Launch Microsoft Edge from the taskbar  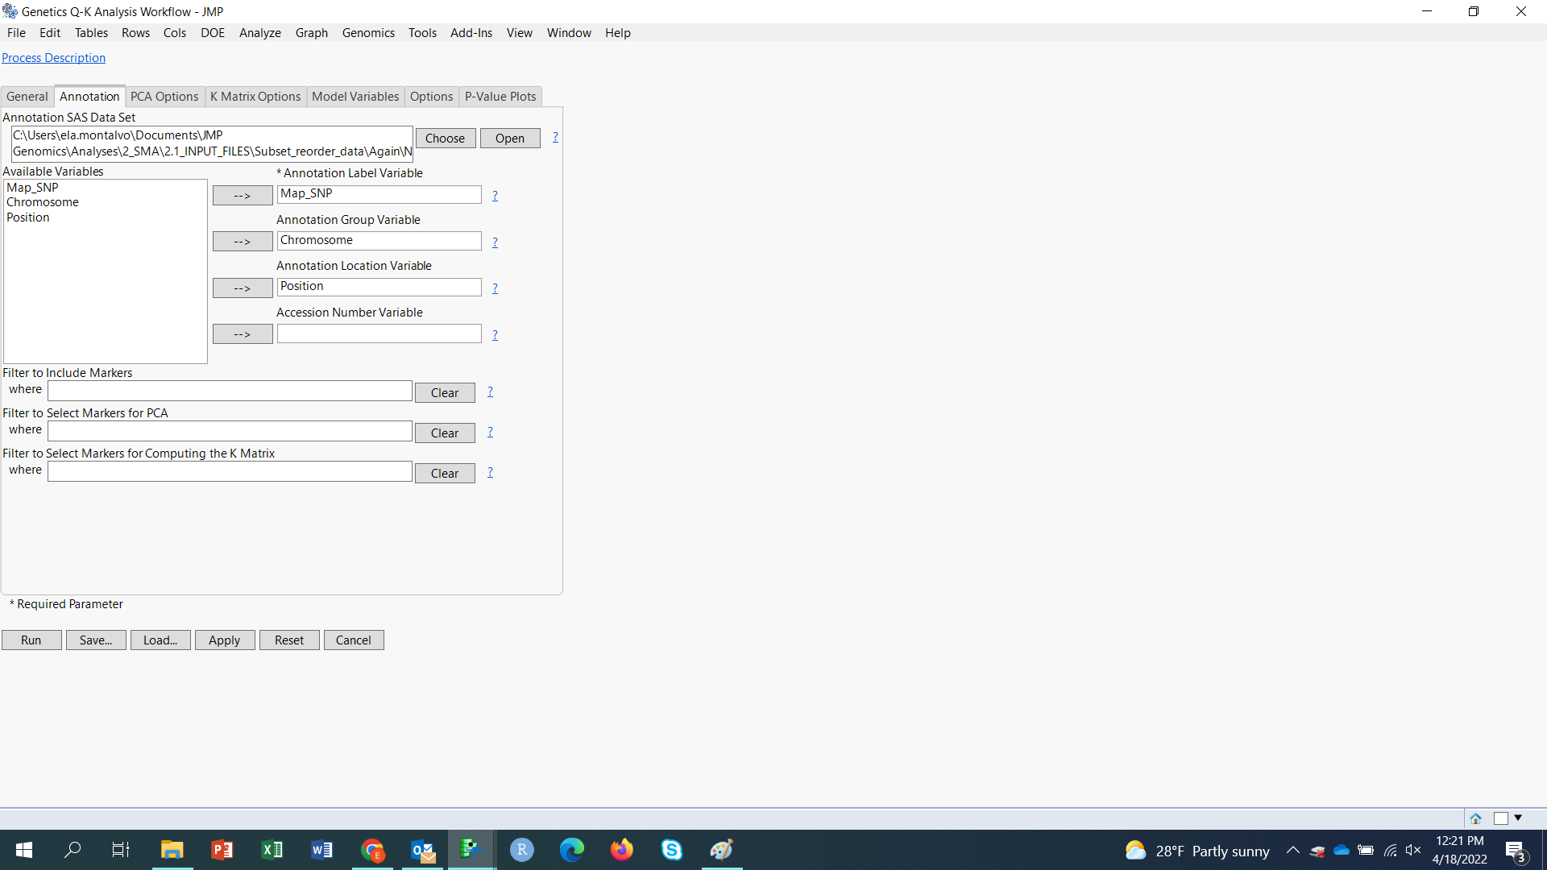pyautogui.click(x=572, y=850)
